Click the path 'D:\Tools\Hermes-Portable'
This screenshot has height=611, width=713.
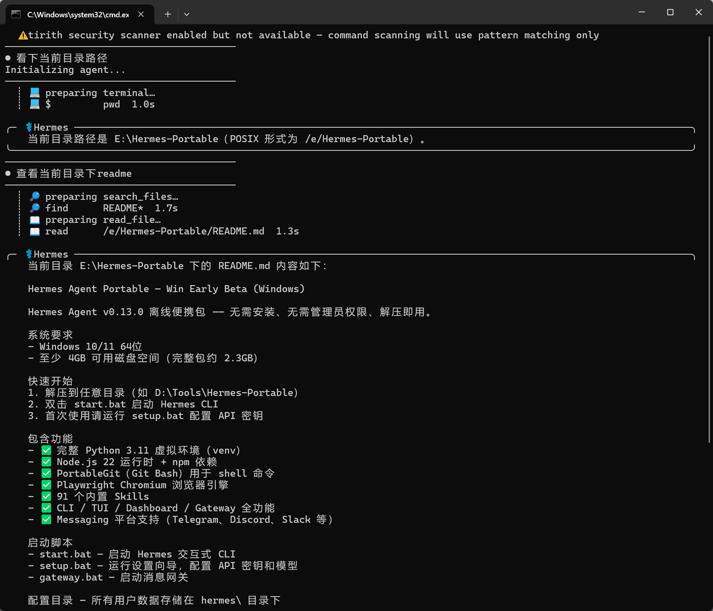(224, 393)
